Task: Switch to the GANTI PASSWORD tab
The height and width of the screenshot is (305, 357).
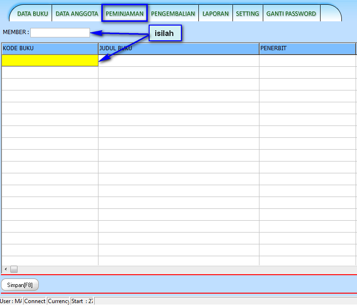Action: (x=291, y=14)
